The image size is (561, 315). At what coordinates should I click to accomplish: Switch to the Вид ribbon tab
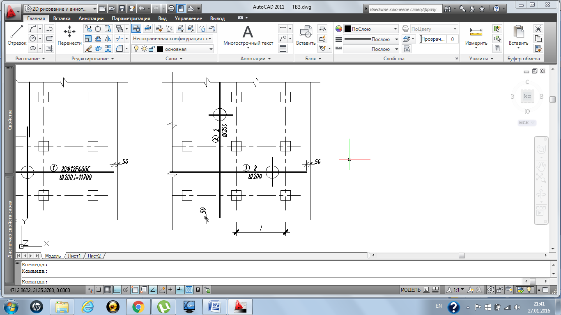[163, 18]
